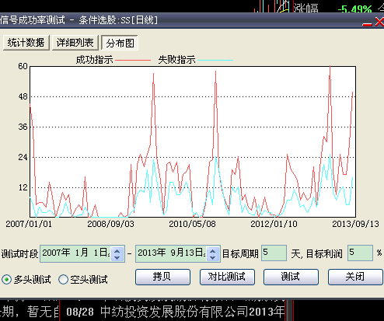
Task: Click the 测试时段 label
Action: pyautogui.click(x=19, y=254)
